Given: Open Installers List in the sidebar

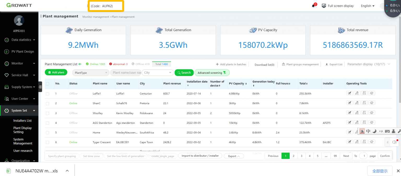Looking at the screenshot, I should (22, 121).
